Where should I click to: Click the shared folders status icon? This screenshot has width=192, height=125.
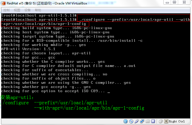pyautogui.click(x=148, y=121)
